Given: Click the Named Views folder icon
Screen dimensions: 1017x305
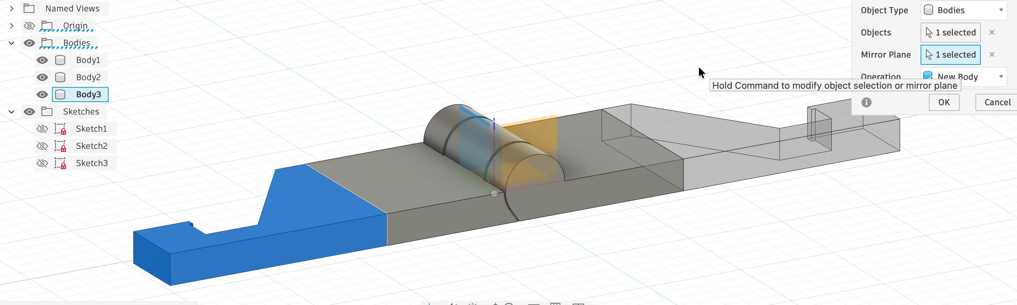Looking at the screenshot, I should point(29,8).
